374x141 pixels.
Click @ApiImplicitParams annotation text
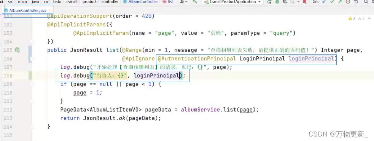pos(76,25)
